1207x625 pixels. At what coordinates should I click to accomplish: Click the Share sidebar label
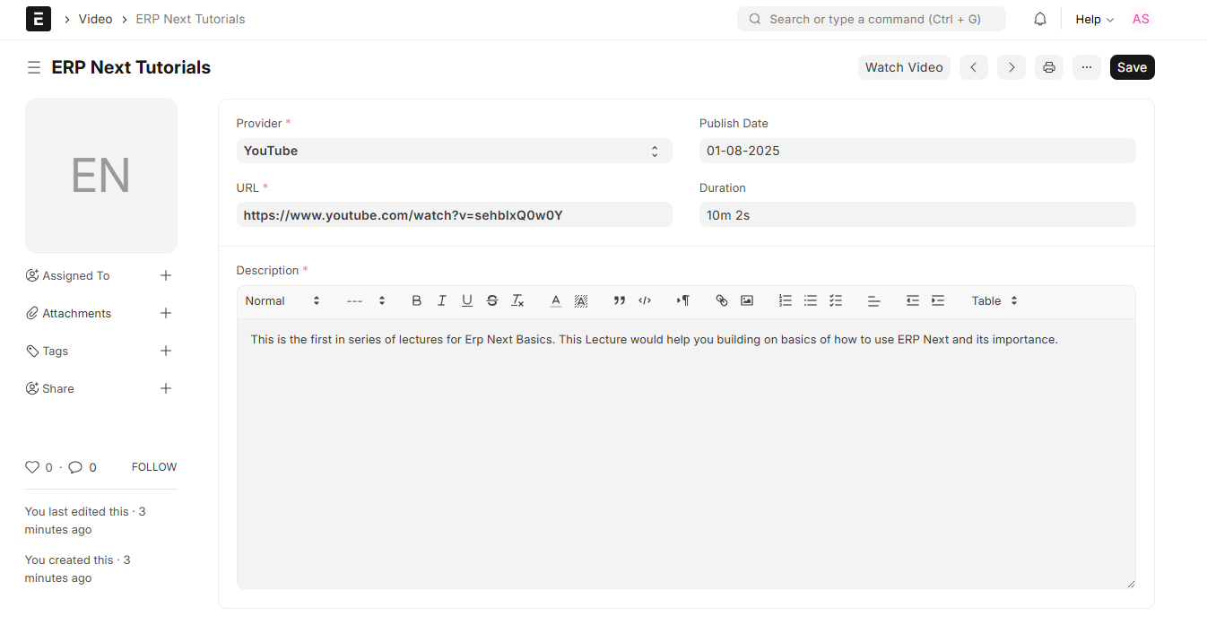[58, 388]
